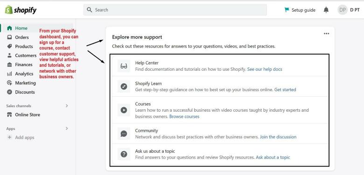Expand the Sales channels chevron
The image size is (364, 175).
67,106
